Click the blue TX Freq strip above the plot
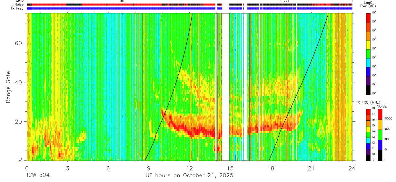 point(189,8)
